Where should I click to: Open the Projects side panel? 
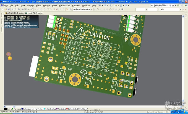[x=1, y=15]
